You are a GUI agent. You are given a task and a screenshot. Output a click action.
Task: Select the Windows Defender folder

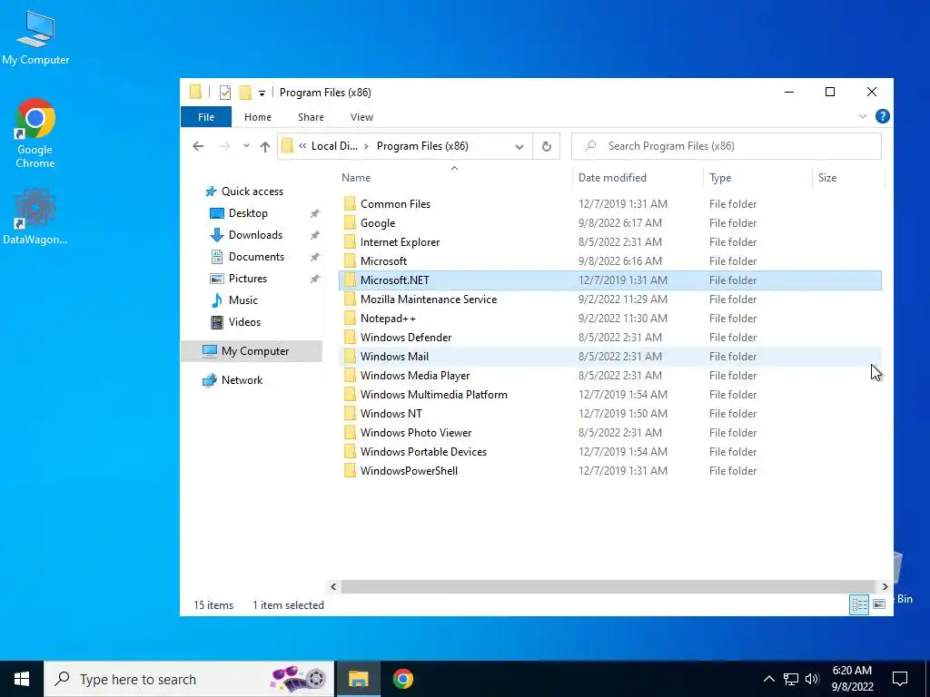(406, 338)
